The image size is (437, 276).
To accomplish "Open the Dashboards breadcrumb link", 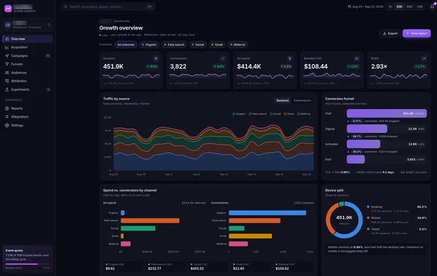I will click(121, 21).
